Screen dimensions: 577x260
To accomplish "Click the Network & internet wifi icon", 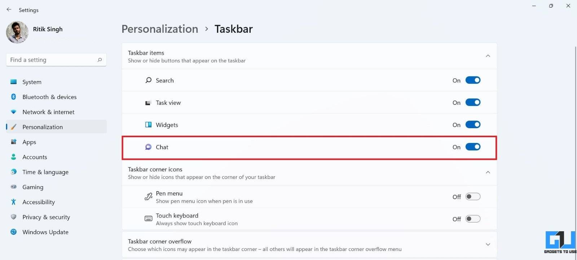I will 14,112.
